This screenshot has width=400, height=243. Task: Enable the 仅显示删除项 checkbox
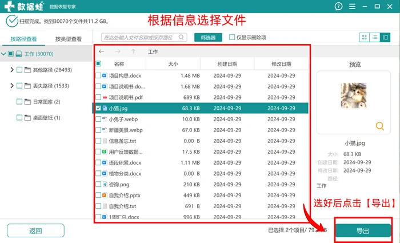tap(232, 38)
